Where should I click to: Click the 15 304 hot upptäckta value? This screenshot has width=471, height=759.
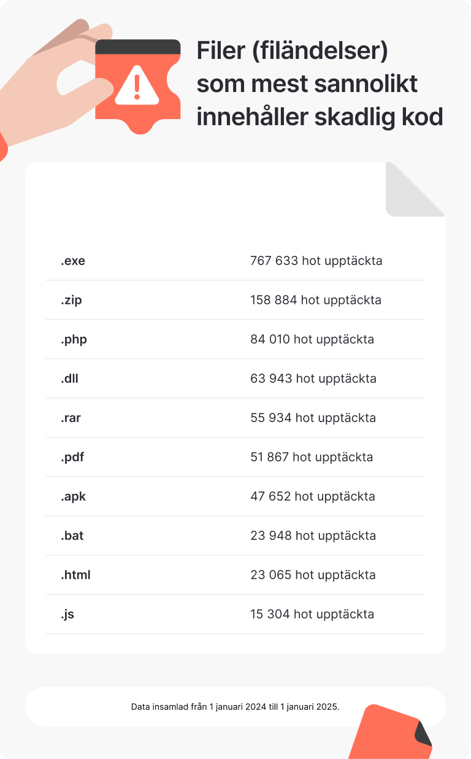312,614
